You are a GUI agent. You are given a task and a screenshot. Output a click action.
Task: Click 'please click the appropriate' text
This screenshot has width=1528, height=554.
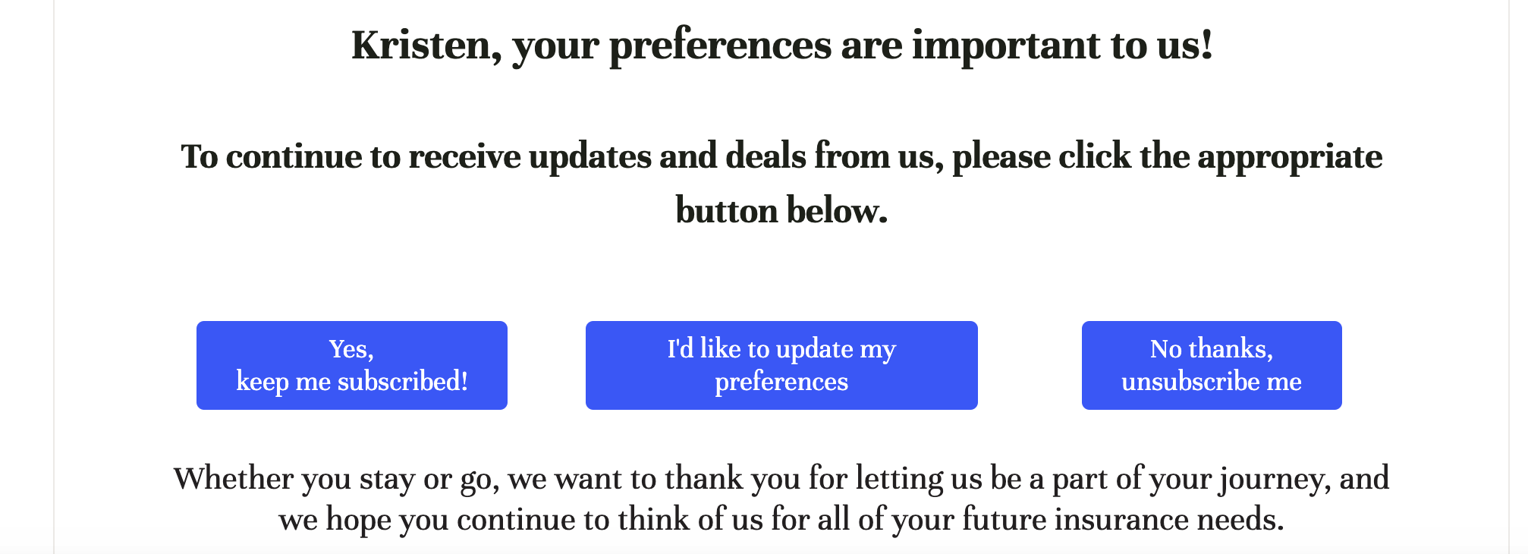tap(1168, 157)
